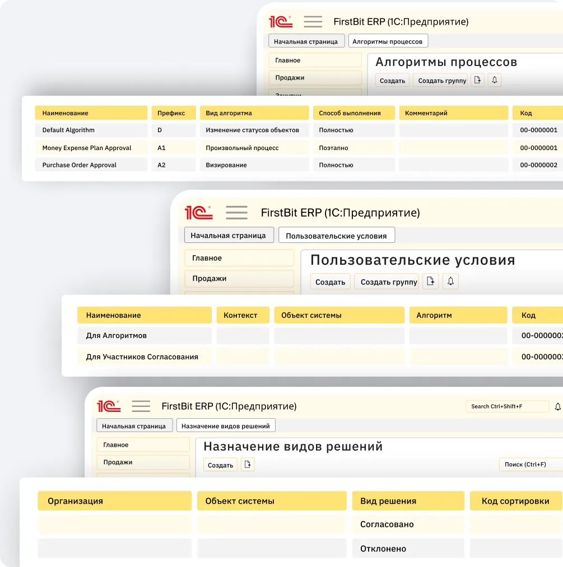Select the Для Участников Согласования row
Viewport: 563px width, 567px height.
[x=142, y=357]
